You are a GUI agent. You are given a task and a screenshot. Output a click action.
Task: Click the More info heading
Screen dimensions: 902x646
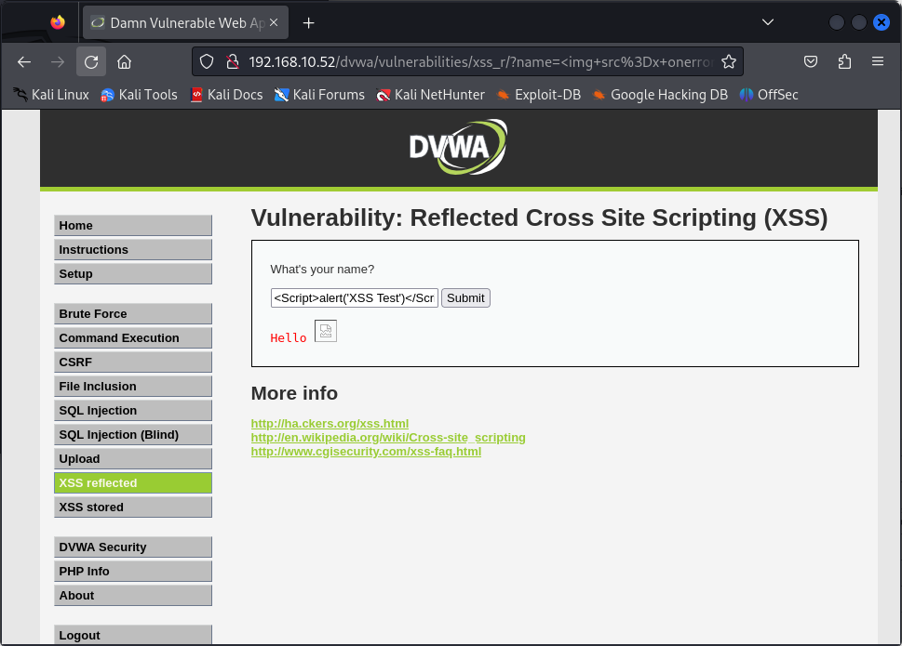294,393
